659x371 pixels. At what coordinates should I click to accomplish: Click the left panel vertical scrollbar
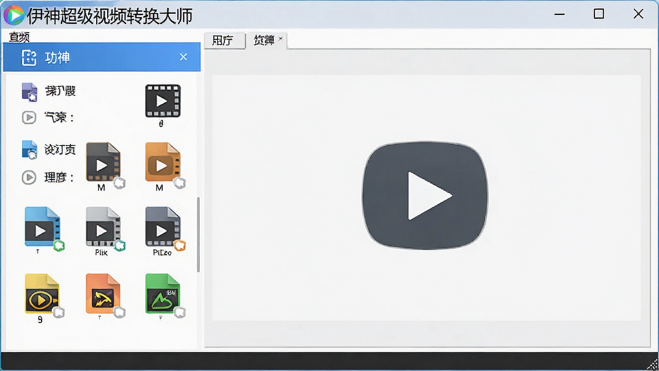[198, 234]
